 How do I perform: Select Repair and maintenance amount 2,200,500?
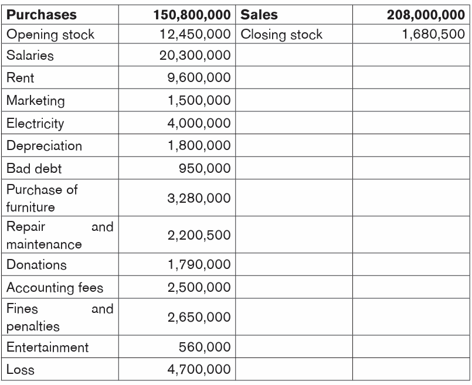[x=199, y=235]
